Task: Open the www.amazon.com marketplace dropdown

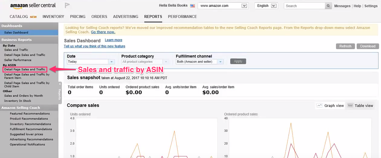Action: [x=223, y=6]
